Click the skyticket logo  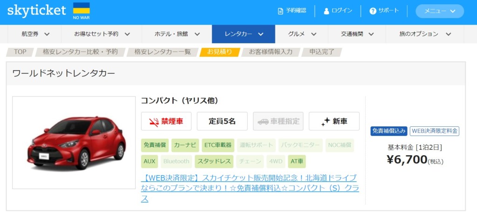pyautogui.click(x=36, y=11)
